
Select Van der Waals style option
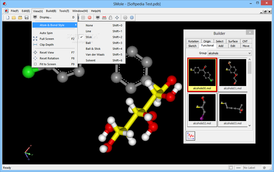click(102, 55)
